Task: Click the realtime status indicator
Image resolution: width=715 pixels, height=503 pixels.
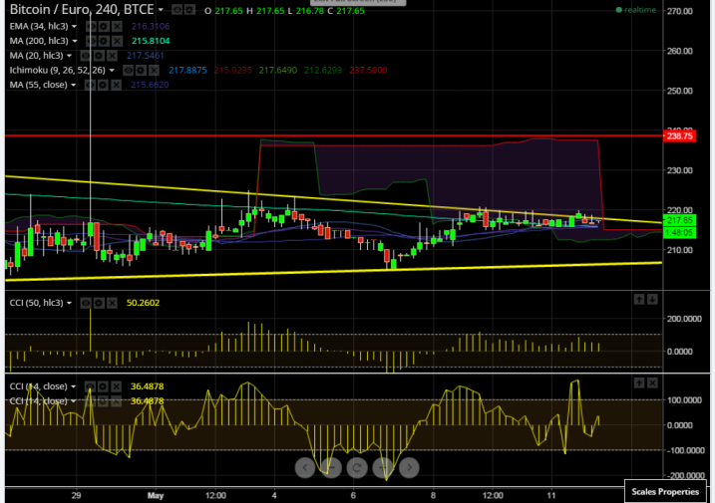Action: (636, 10)
